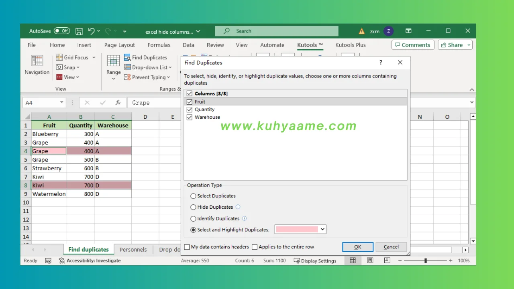Viewport: 514px width, 289px height.
Task: Open the Name Box dropdown arrow
Action: click(61, 103)
